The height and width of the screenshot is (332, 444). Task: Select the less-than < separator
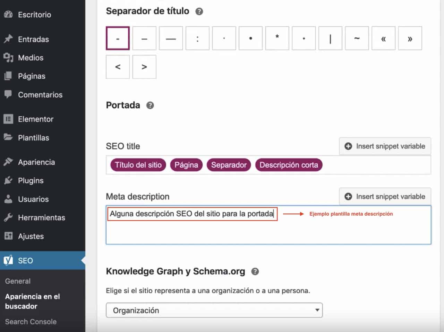tap(118, 67)
